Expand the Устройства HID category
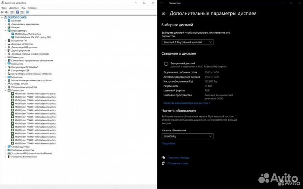The width and height of the screenshot is (303, 189). pyautogui.click(x=5, y=153)
